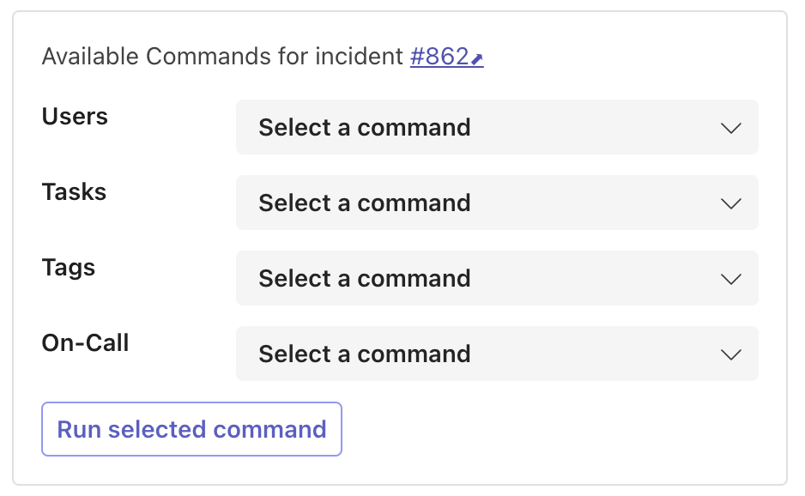Click the chevron arrow in the Users row
Screen dimensions: 805x496
[x=730, y=128]
